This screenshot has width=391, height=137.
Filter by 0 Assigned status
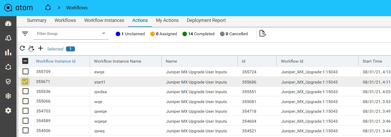164,34
